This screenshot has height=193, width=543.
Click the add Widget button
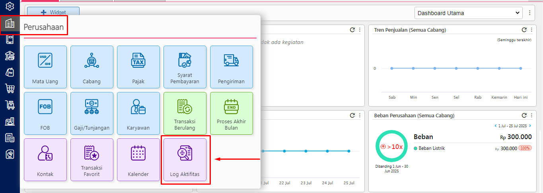point(53,13)
